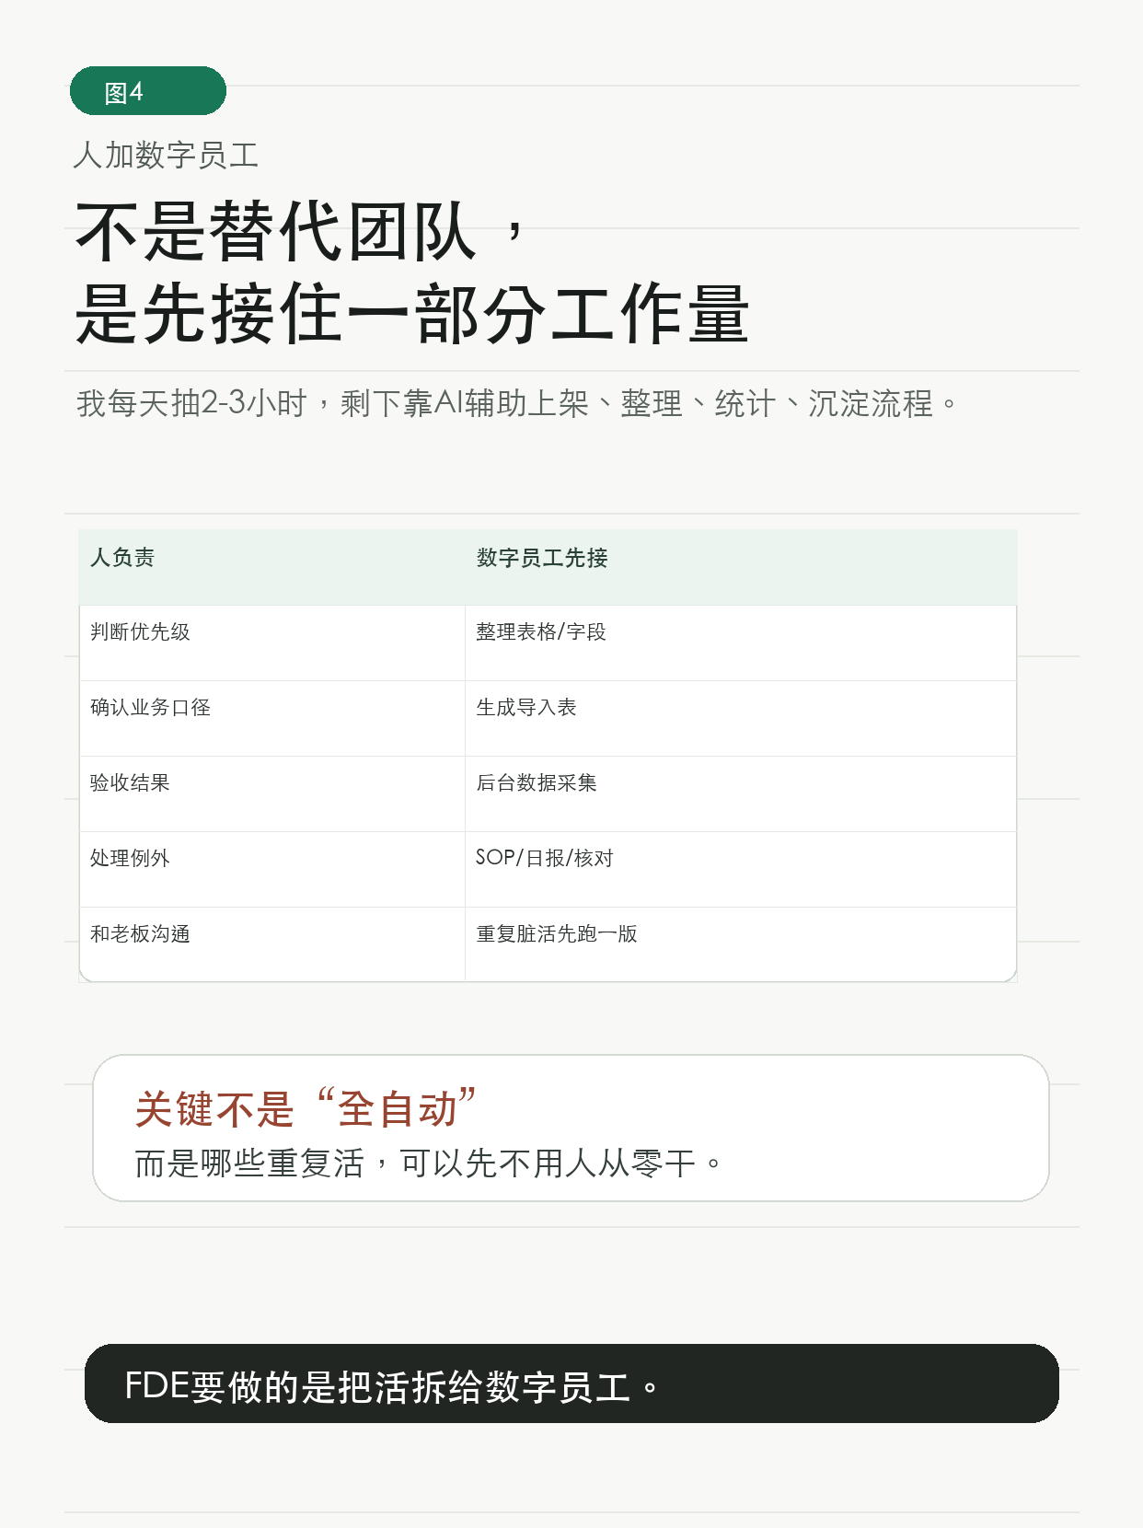Select the cell 验收结果

pyautogui.click(x=272, y=793)
